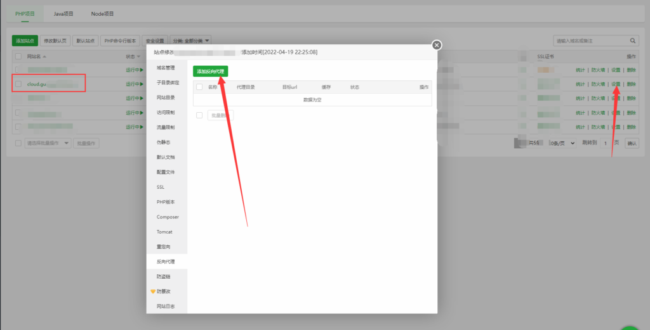Tick the cloud.gu site checkbox

click(18, 84)
